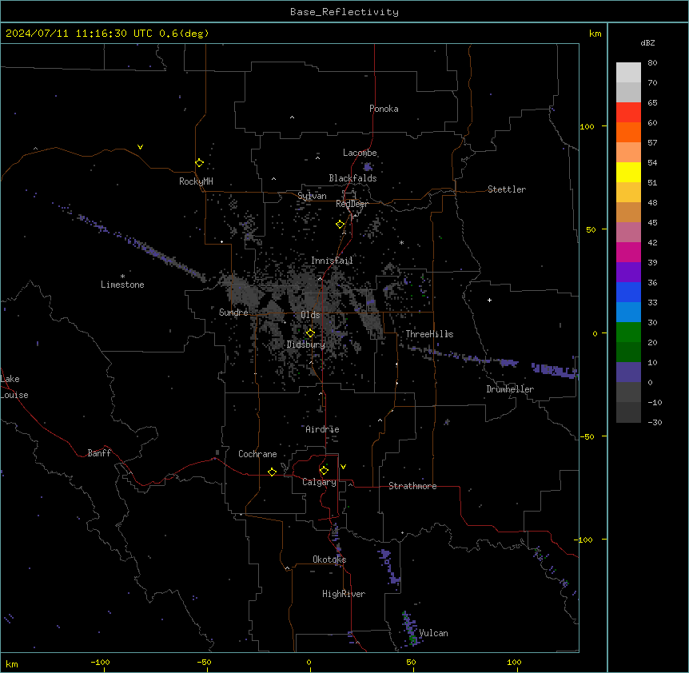Select the yellow 54 dBZ legend swatch

[x=628, y=172]
